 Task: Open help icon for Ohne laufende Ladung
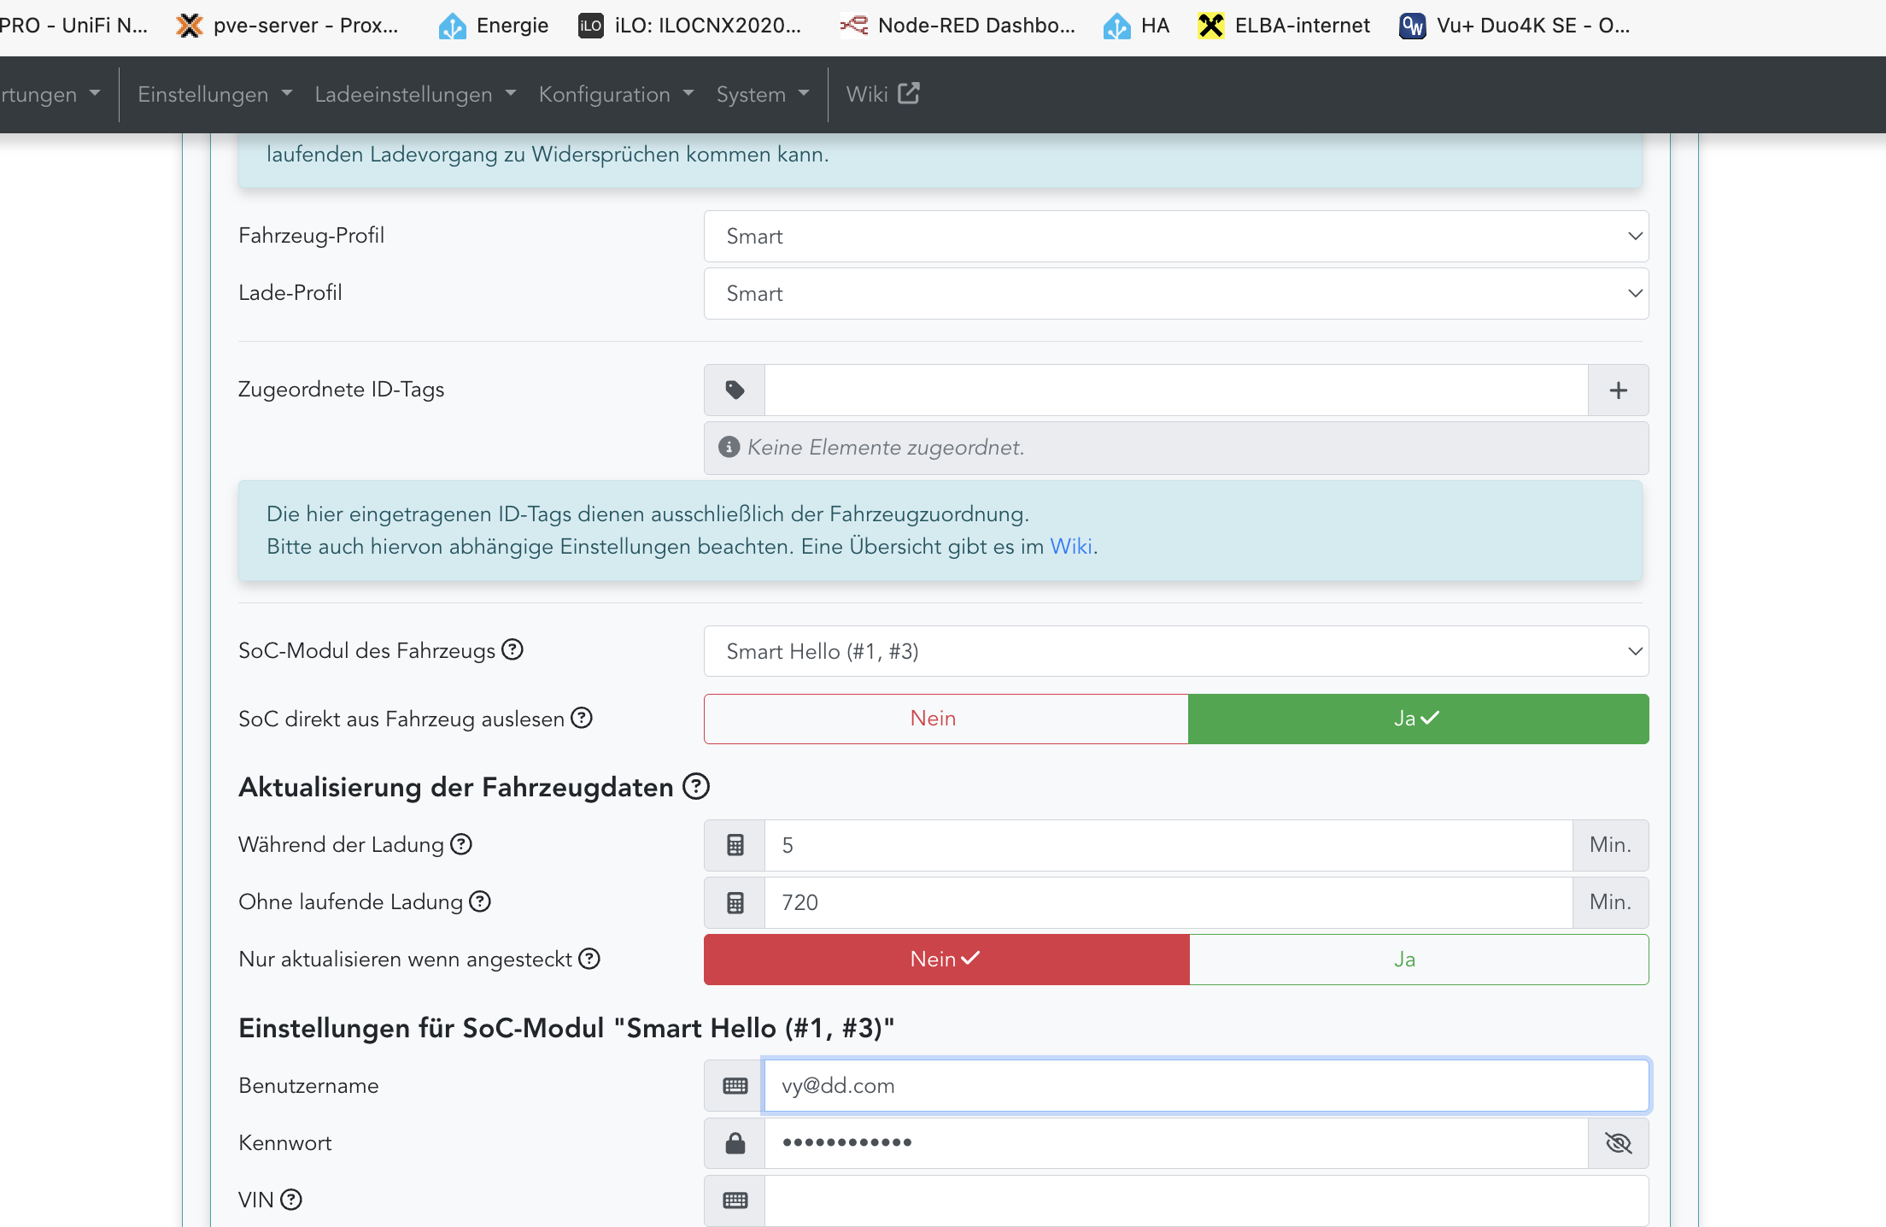(480, 901)
